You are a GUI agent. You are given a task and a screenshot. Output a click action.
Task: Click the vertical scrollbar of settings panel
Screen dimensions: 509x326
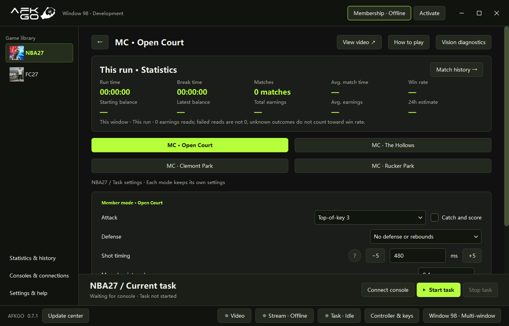tap(506, 127)
